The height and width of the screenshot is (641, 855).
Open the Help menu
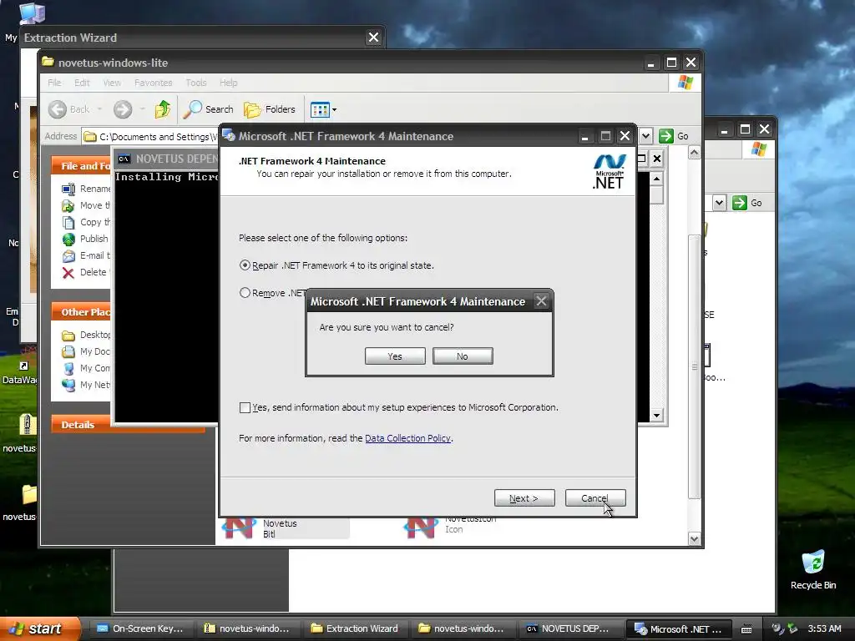(x=229, y=83)
